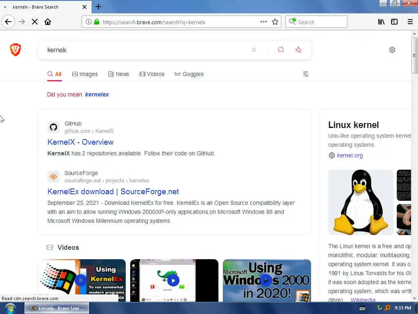This screenshot has height=314, width=418.
Task: Select the All results tab
Action: (54, 74)
